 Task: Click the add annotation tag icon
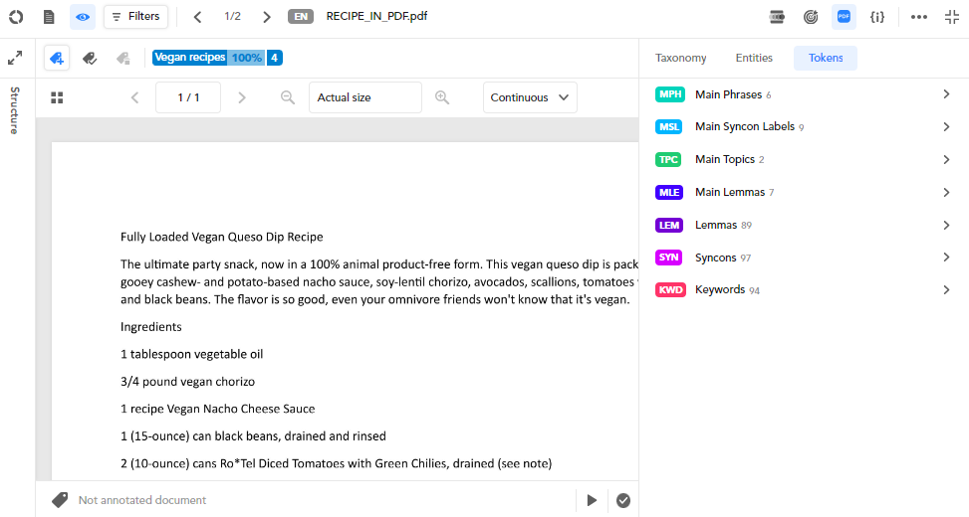tap(57, 59)
